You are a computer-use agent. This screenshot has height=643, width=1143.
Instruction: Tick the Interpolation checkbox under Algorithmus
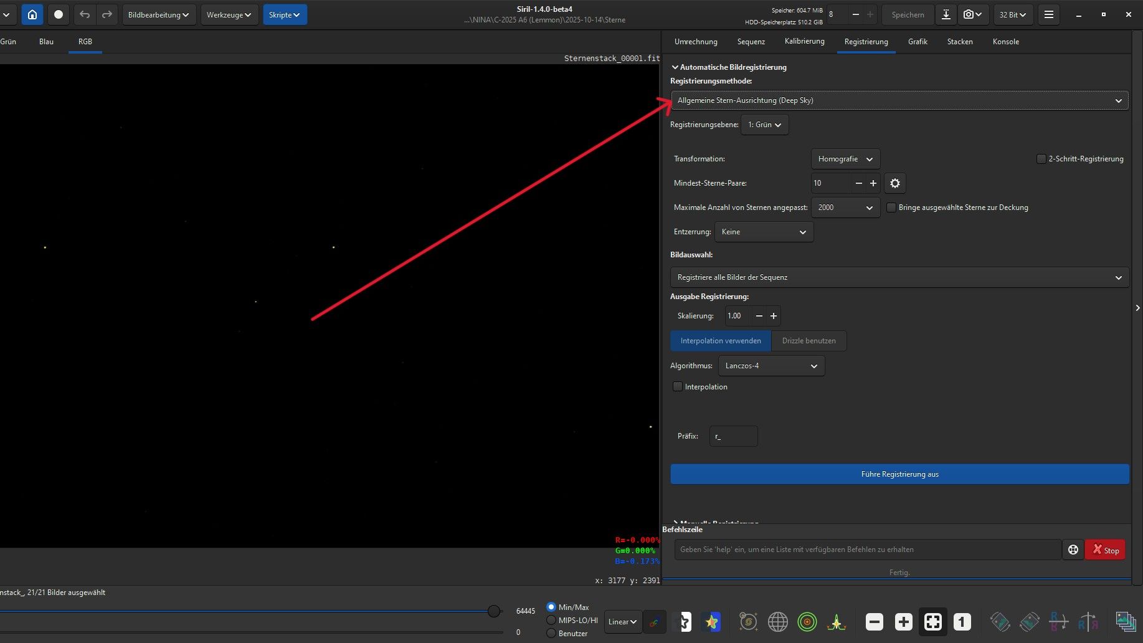pyautogui.click(x=678, y=387)
